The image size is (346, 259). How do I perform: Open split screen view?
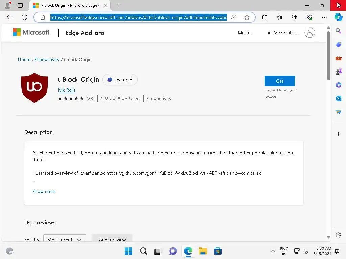pyautogui.click(x=265, y=17)
